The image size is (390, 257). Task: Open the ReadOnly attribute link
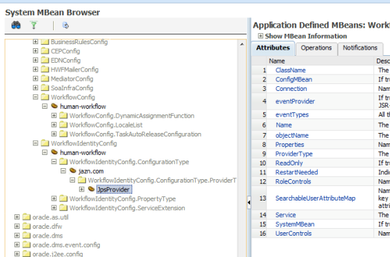[x=289, y=163]
